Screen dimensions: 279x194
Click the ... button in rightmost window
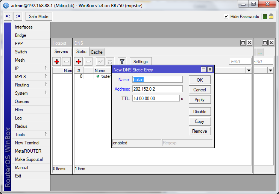260,53
